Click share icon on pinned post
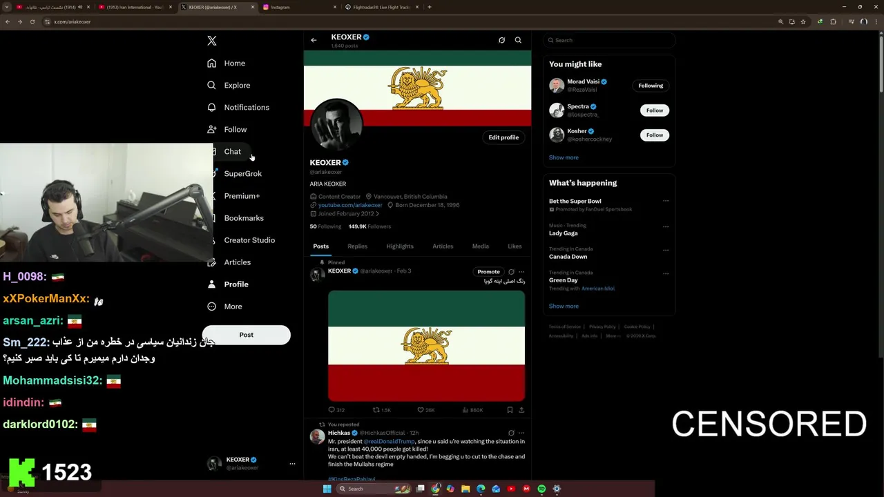Screen dimensions: 884x497 521,410
